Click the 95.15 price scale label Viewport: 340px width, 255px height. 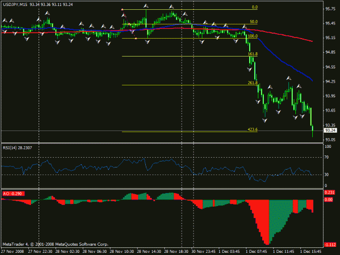(330, 38)
